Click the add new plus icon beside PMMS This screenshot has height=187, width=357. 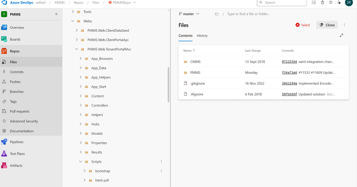click(56, 14)
